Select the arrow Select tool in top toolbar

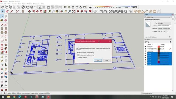pos(3,11)
